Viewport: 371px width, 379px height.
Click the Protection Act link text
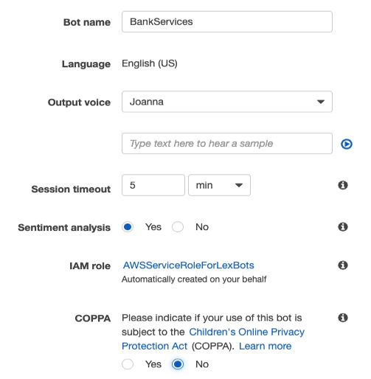click(154, 346)
